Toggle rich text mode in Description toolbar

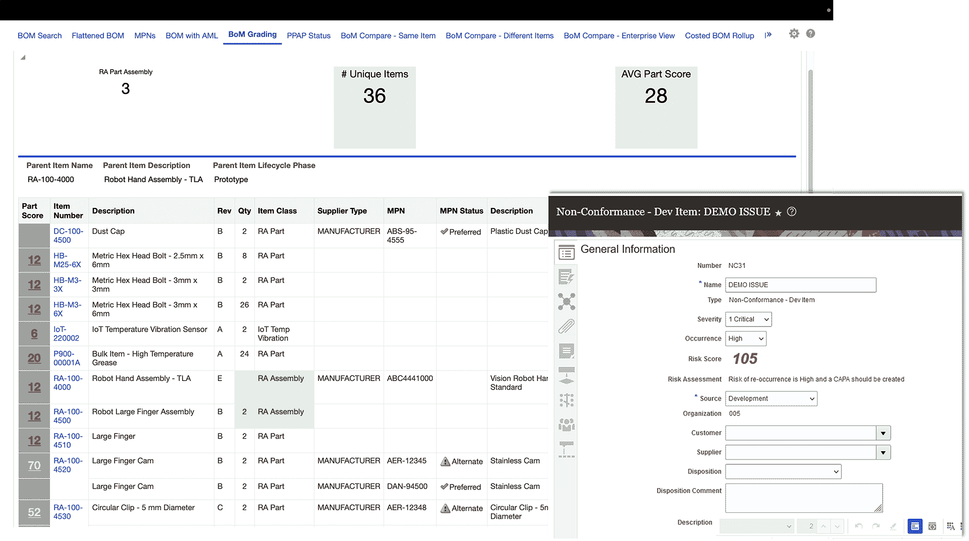point(914,526)
